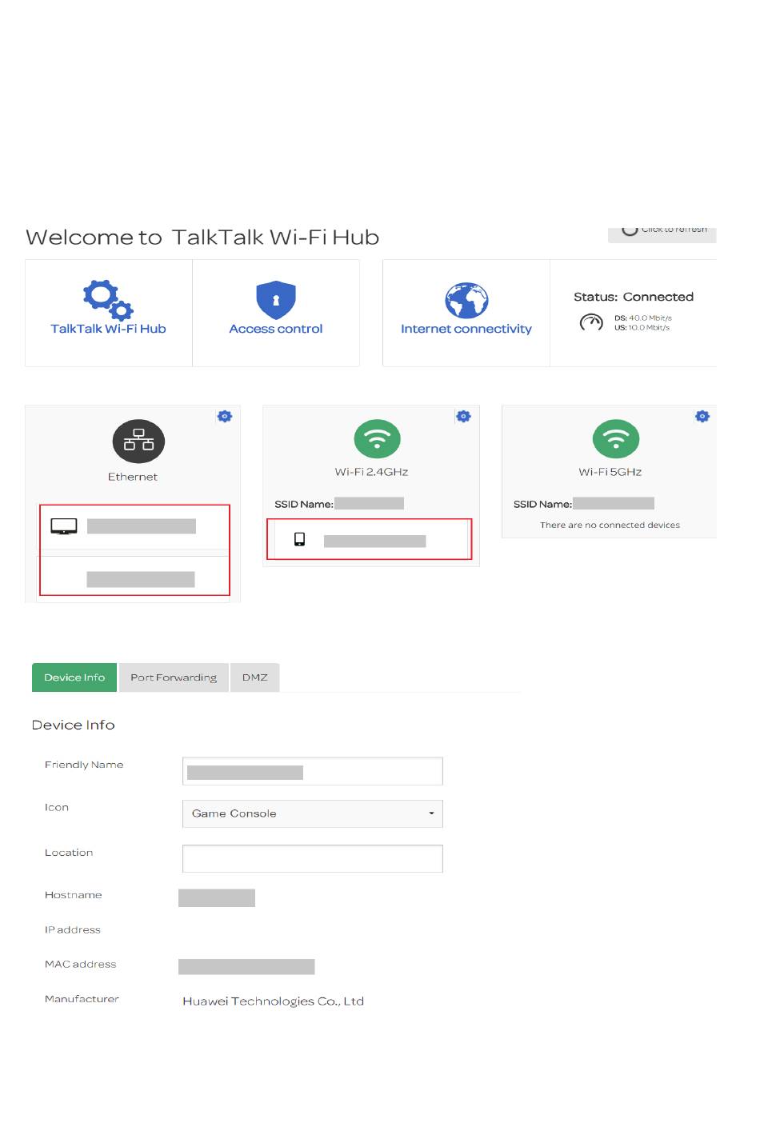Expand the Icon dropdown showing Game Console

(313, 813)
